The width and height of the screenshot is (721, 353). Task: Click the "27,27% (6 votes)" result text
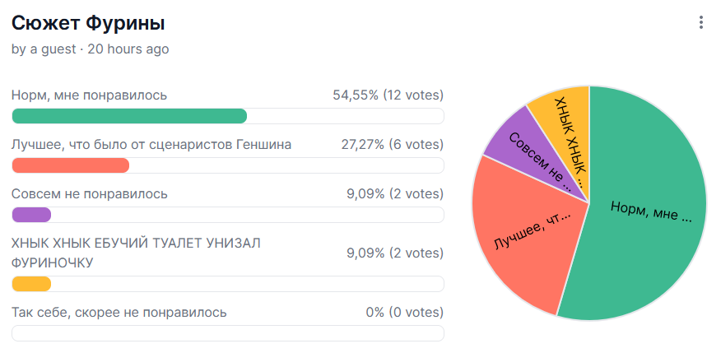(x=392, y=145)
